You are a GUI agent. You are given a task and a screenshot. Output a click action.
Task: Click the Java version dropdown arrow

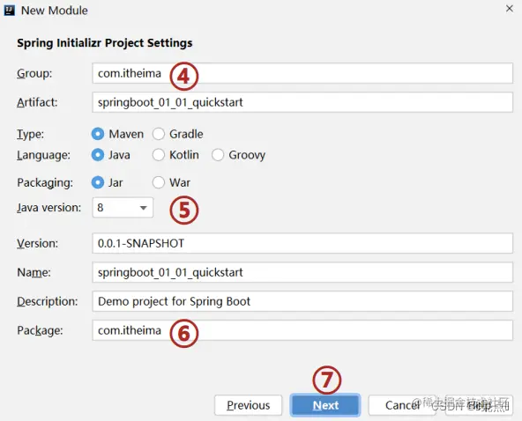pyautogui.click(x=144, y=208)
